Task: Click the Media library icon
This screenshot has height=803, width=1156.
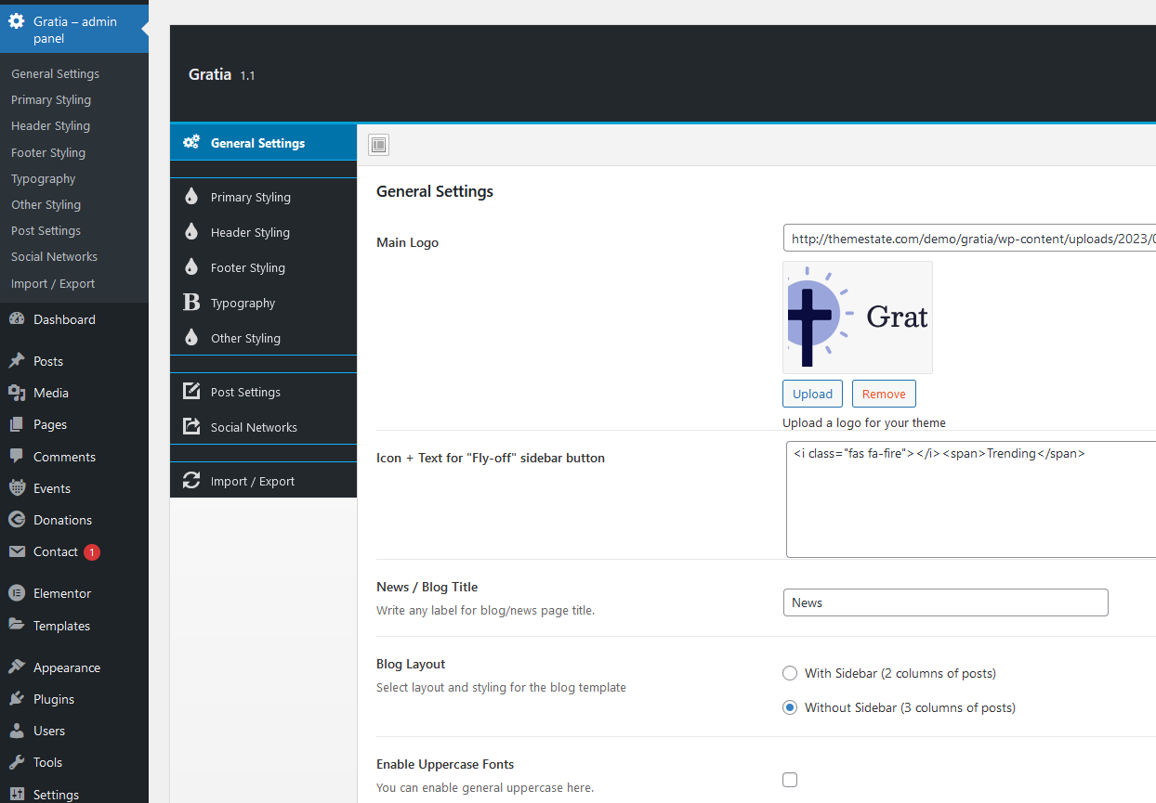Action: click(x=17, y=393)
